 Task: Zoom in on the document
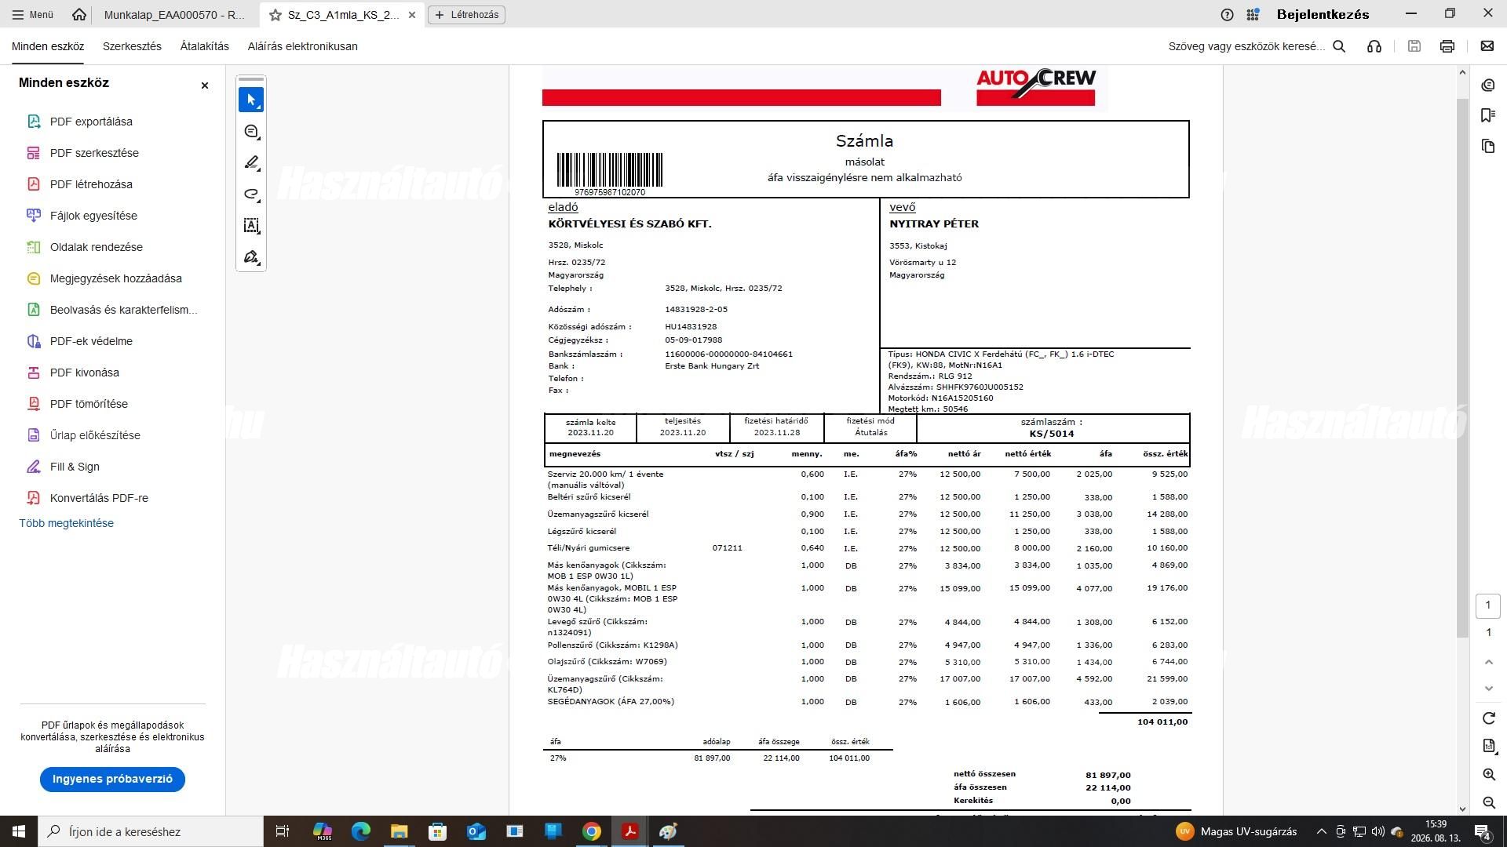tap(1489, 774)
